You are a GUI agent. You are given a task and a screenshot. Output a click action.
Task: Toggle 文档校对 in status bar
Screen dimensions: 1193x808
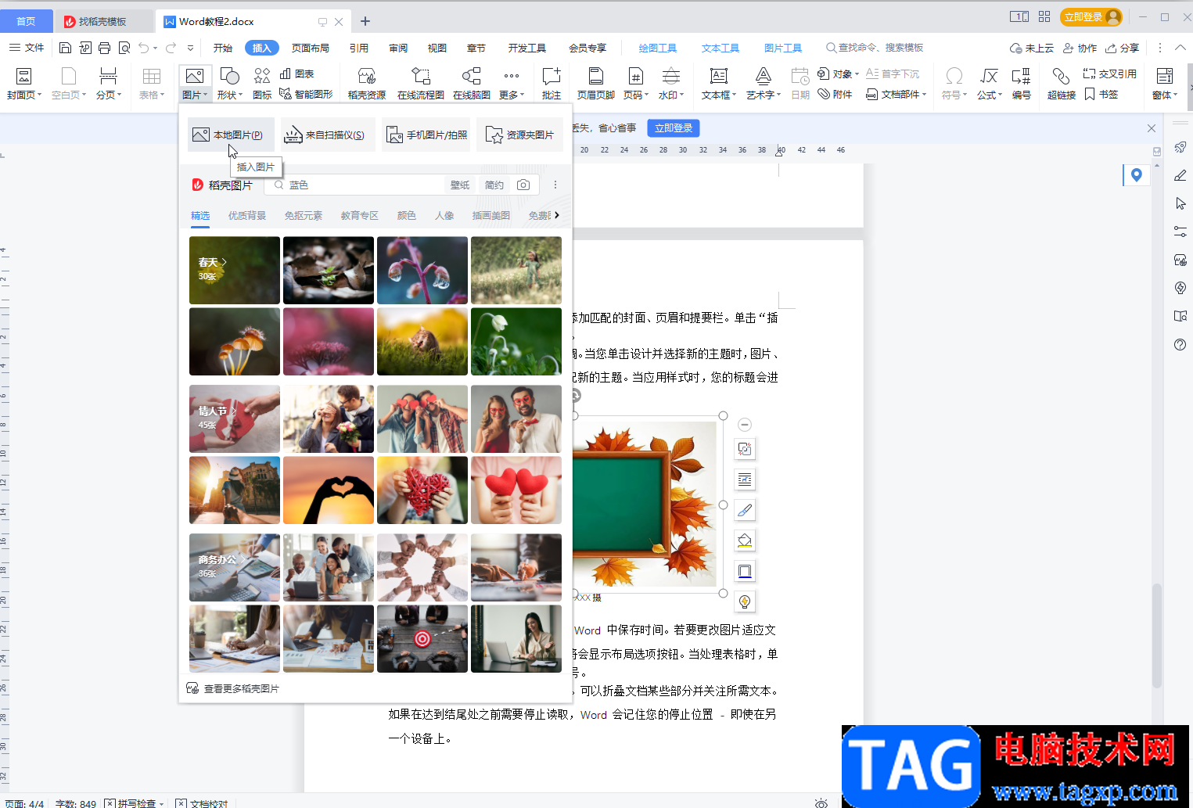202,803
